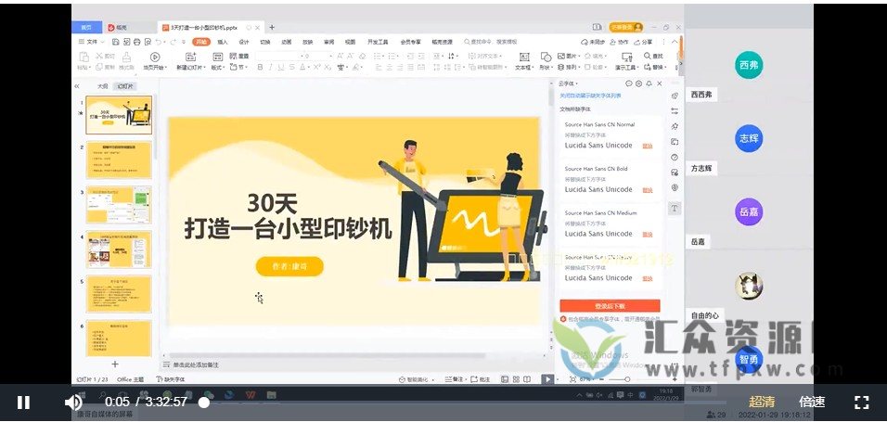
Task: Click the 西弗 participant avatar
Action: pos(749,65)
